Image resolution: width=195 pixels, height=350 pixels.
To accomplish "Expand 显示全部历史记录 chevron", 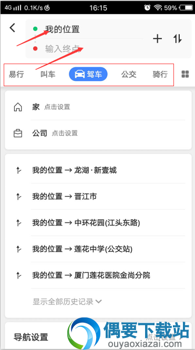I will (98, 302).
